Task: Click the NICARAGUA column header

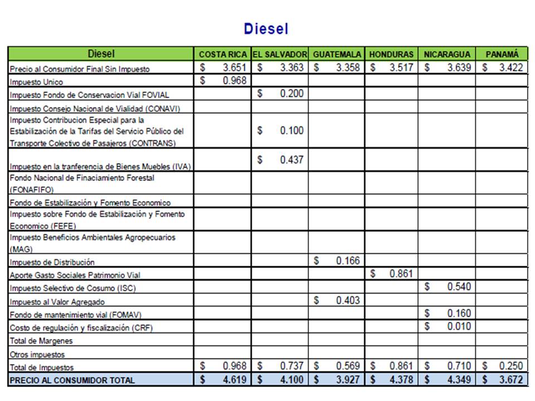Action: click(446, 55)
